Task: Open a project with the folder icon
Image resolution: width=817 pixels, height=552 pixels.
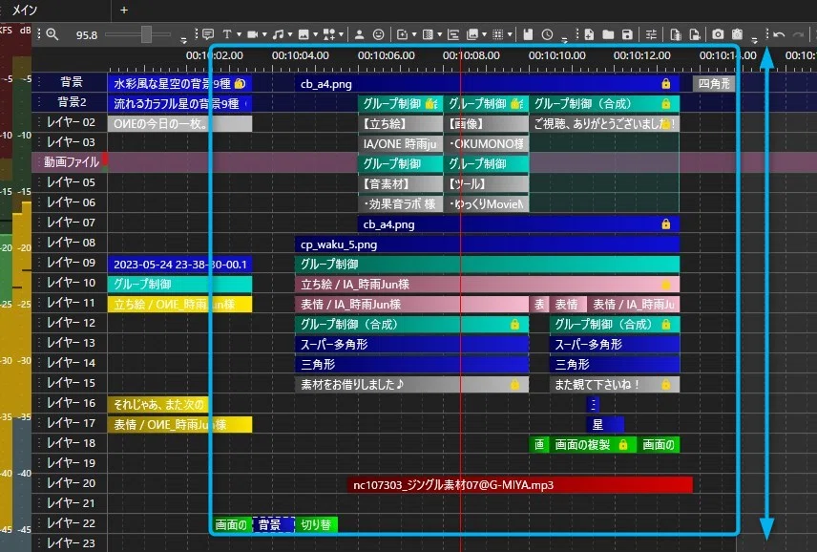Action: click(608, 34)
